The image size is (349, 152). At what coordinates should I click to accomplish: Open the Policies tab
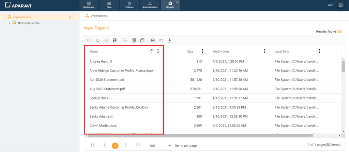(x=130, y=5)
